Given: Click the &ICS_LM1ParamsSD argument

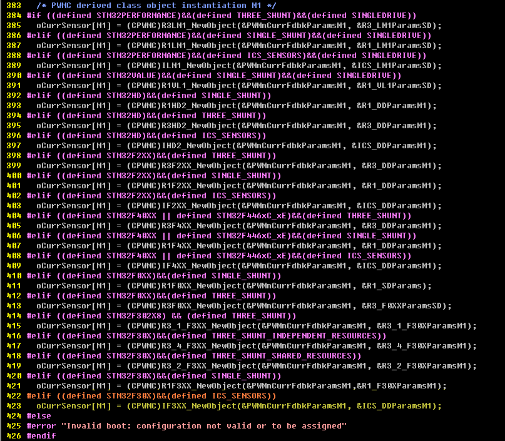Looking at the screenshot, I should (x=391, y=65).
